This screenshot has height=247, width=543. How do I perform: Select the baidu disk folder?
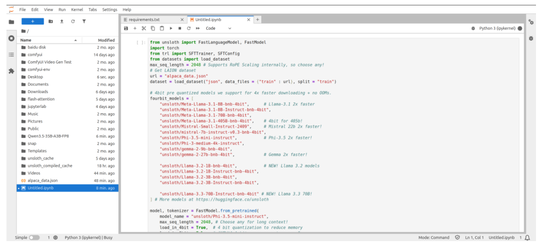(x=67, y=47)
